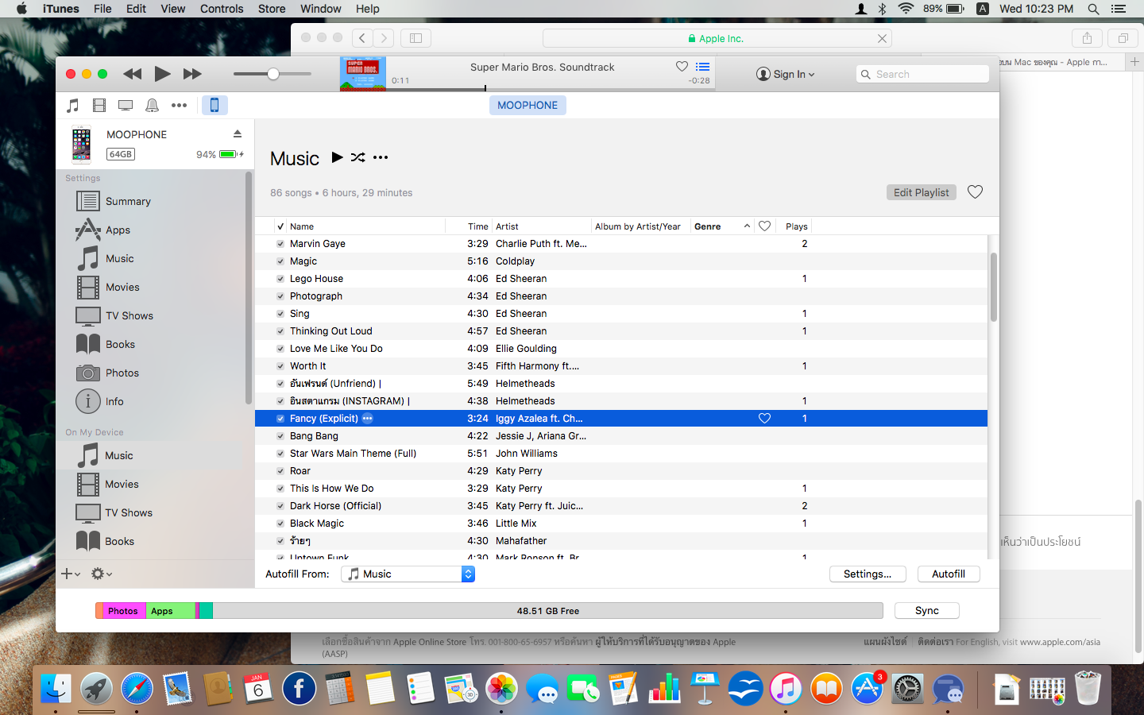Click the Super Mario Bros. album artwork
The width and height of the screenshot is (1144, 715).
pyautogui.click(x=363, y=74)
